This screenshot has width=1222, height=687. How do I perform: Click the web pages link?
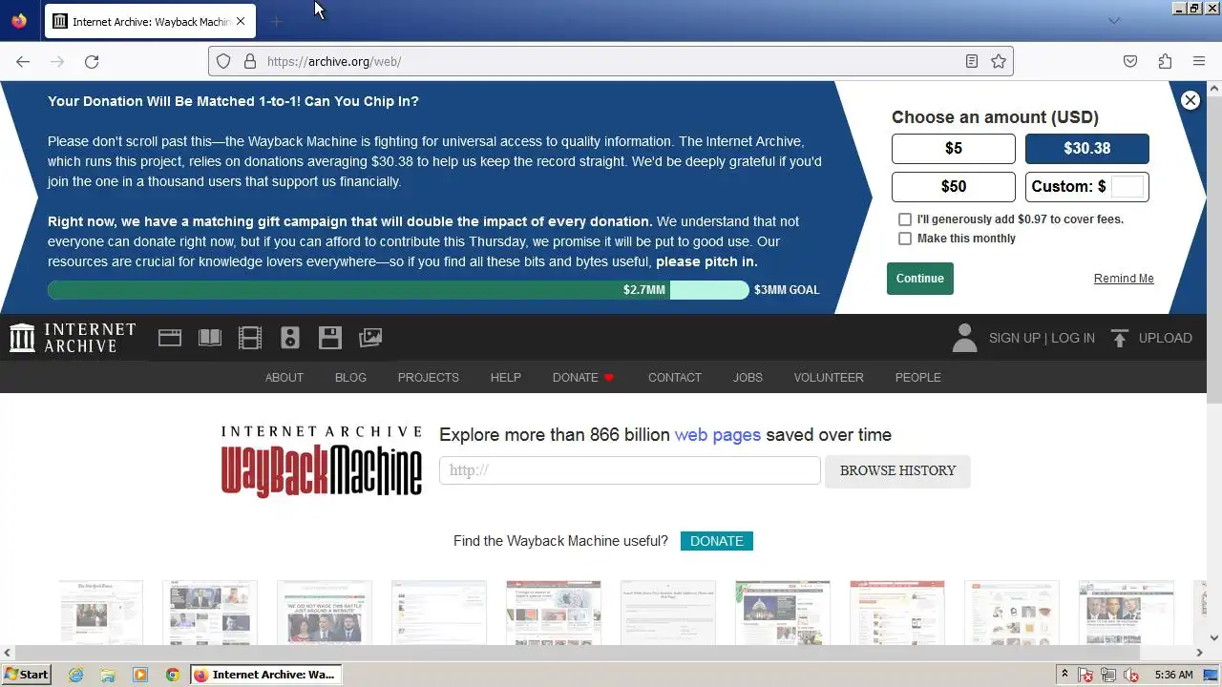coord(718,435)
